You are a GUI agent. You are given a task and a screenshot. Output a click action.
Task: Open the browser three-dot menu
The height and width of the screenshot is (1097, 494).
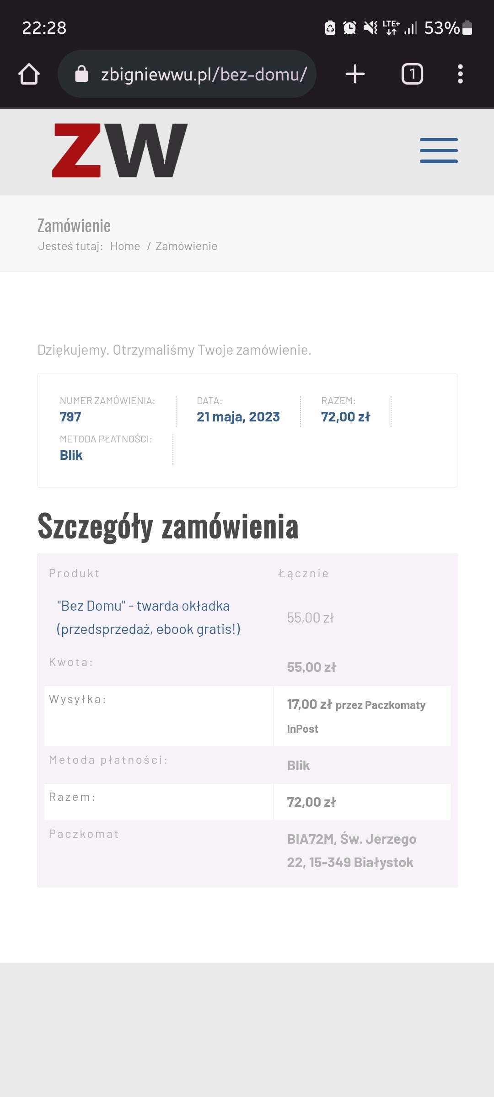tap(460, 74)
